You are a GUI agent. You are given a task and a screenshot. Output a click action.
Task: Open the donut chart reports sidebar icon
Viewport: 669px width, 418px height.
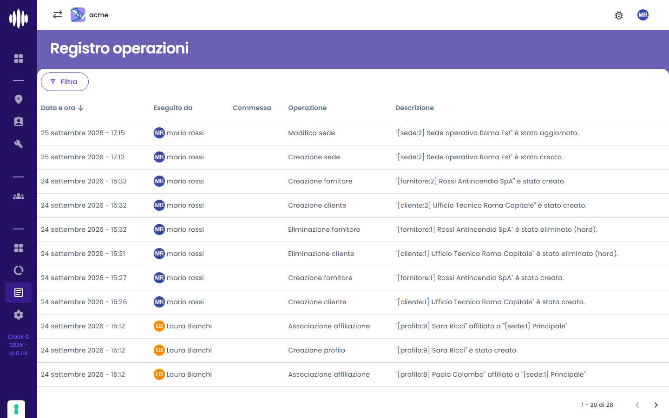19,270
